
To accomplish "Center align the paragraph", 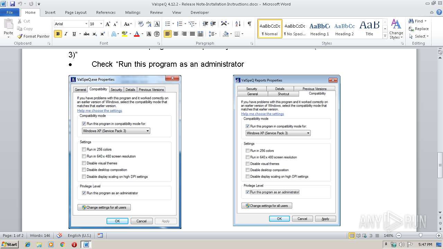I will tap(176, 34).
